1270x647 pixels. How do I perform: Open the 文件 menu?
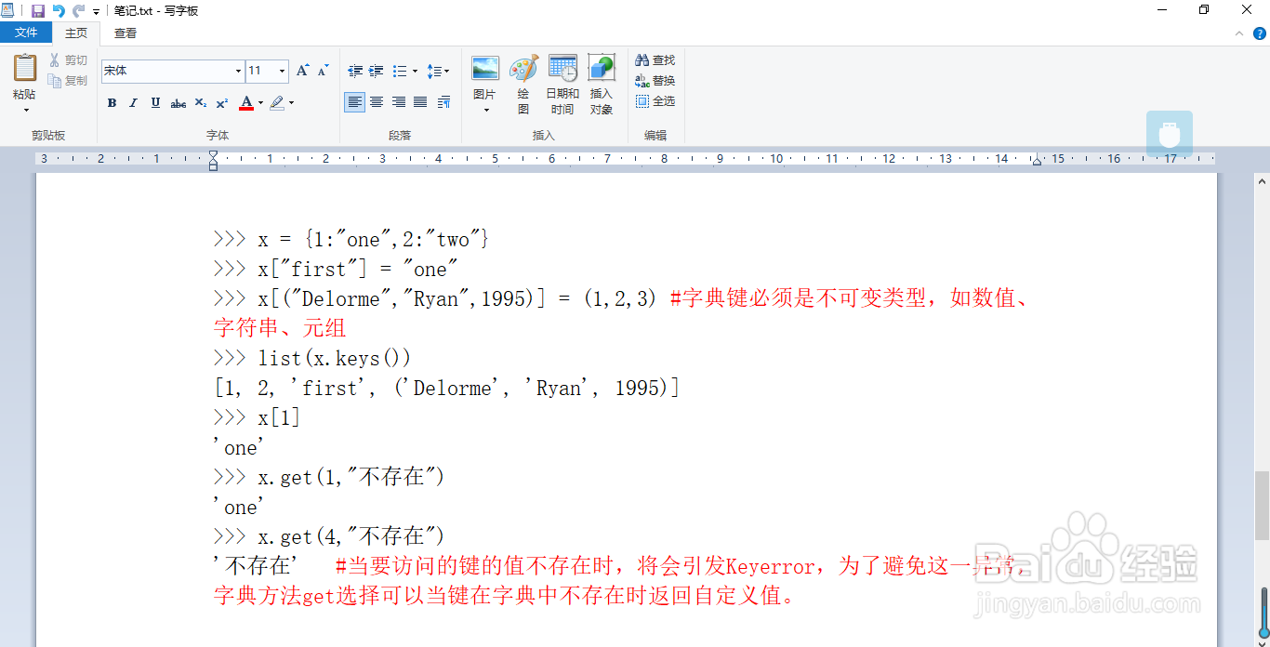click(x=26, y=32)
